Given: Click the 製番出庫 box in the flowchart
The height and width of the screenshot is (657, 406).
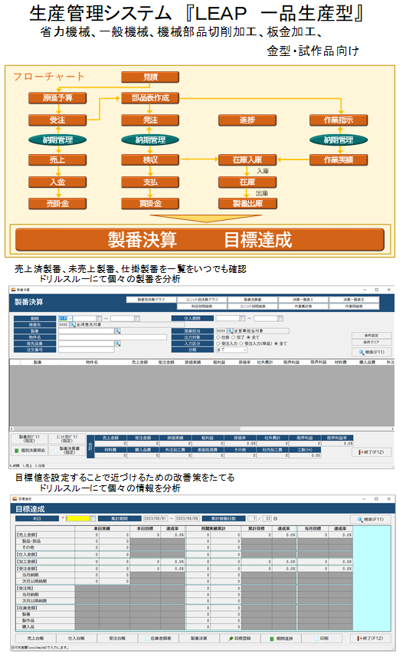Looking at the screenshot, I should point(247,204).
